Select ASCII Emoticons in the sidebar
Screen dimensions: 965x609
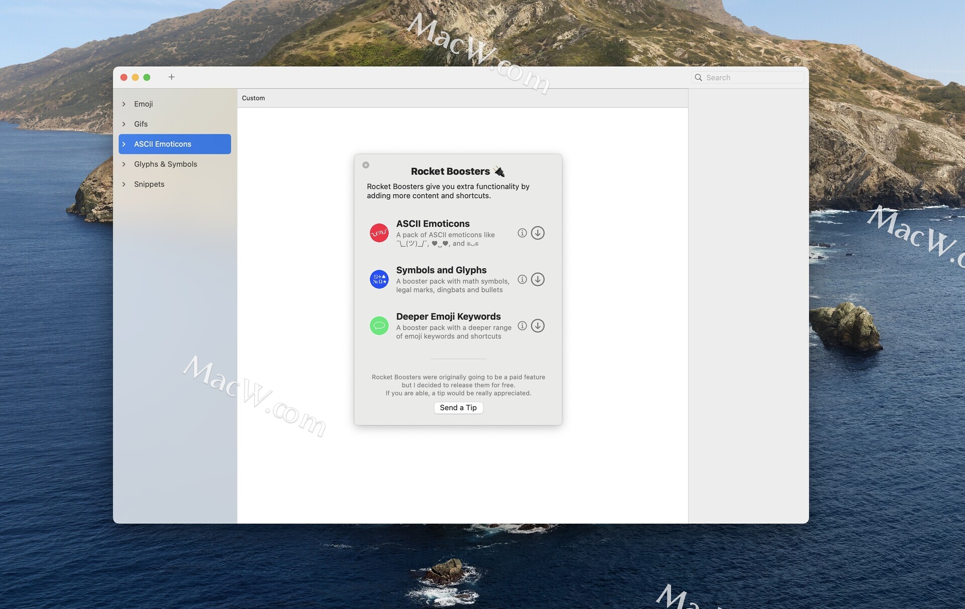(x=162, y=144)
